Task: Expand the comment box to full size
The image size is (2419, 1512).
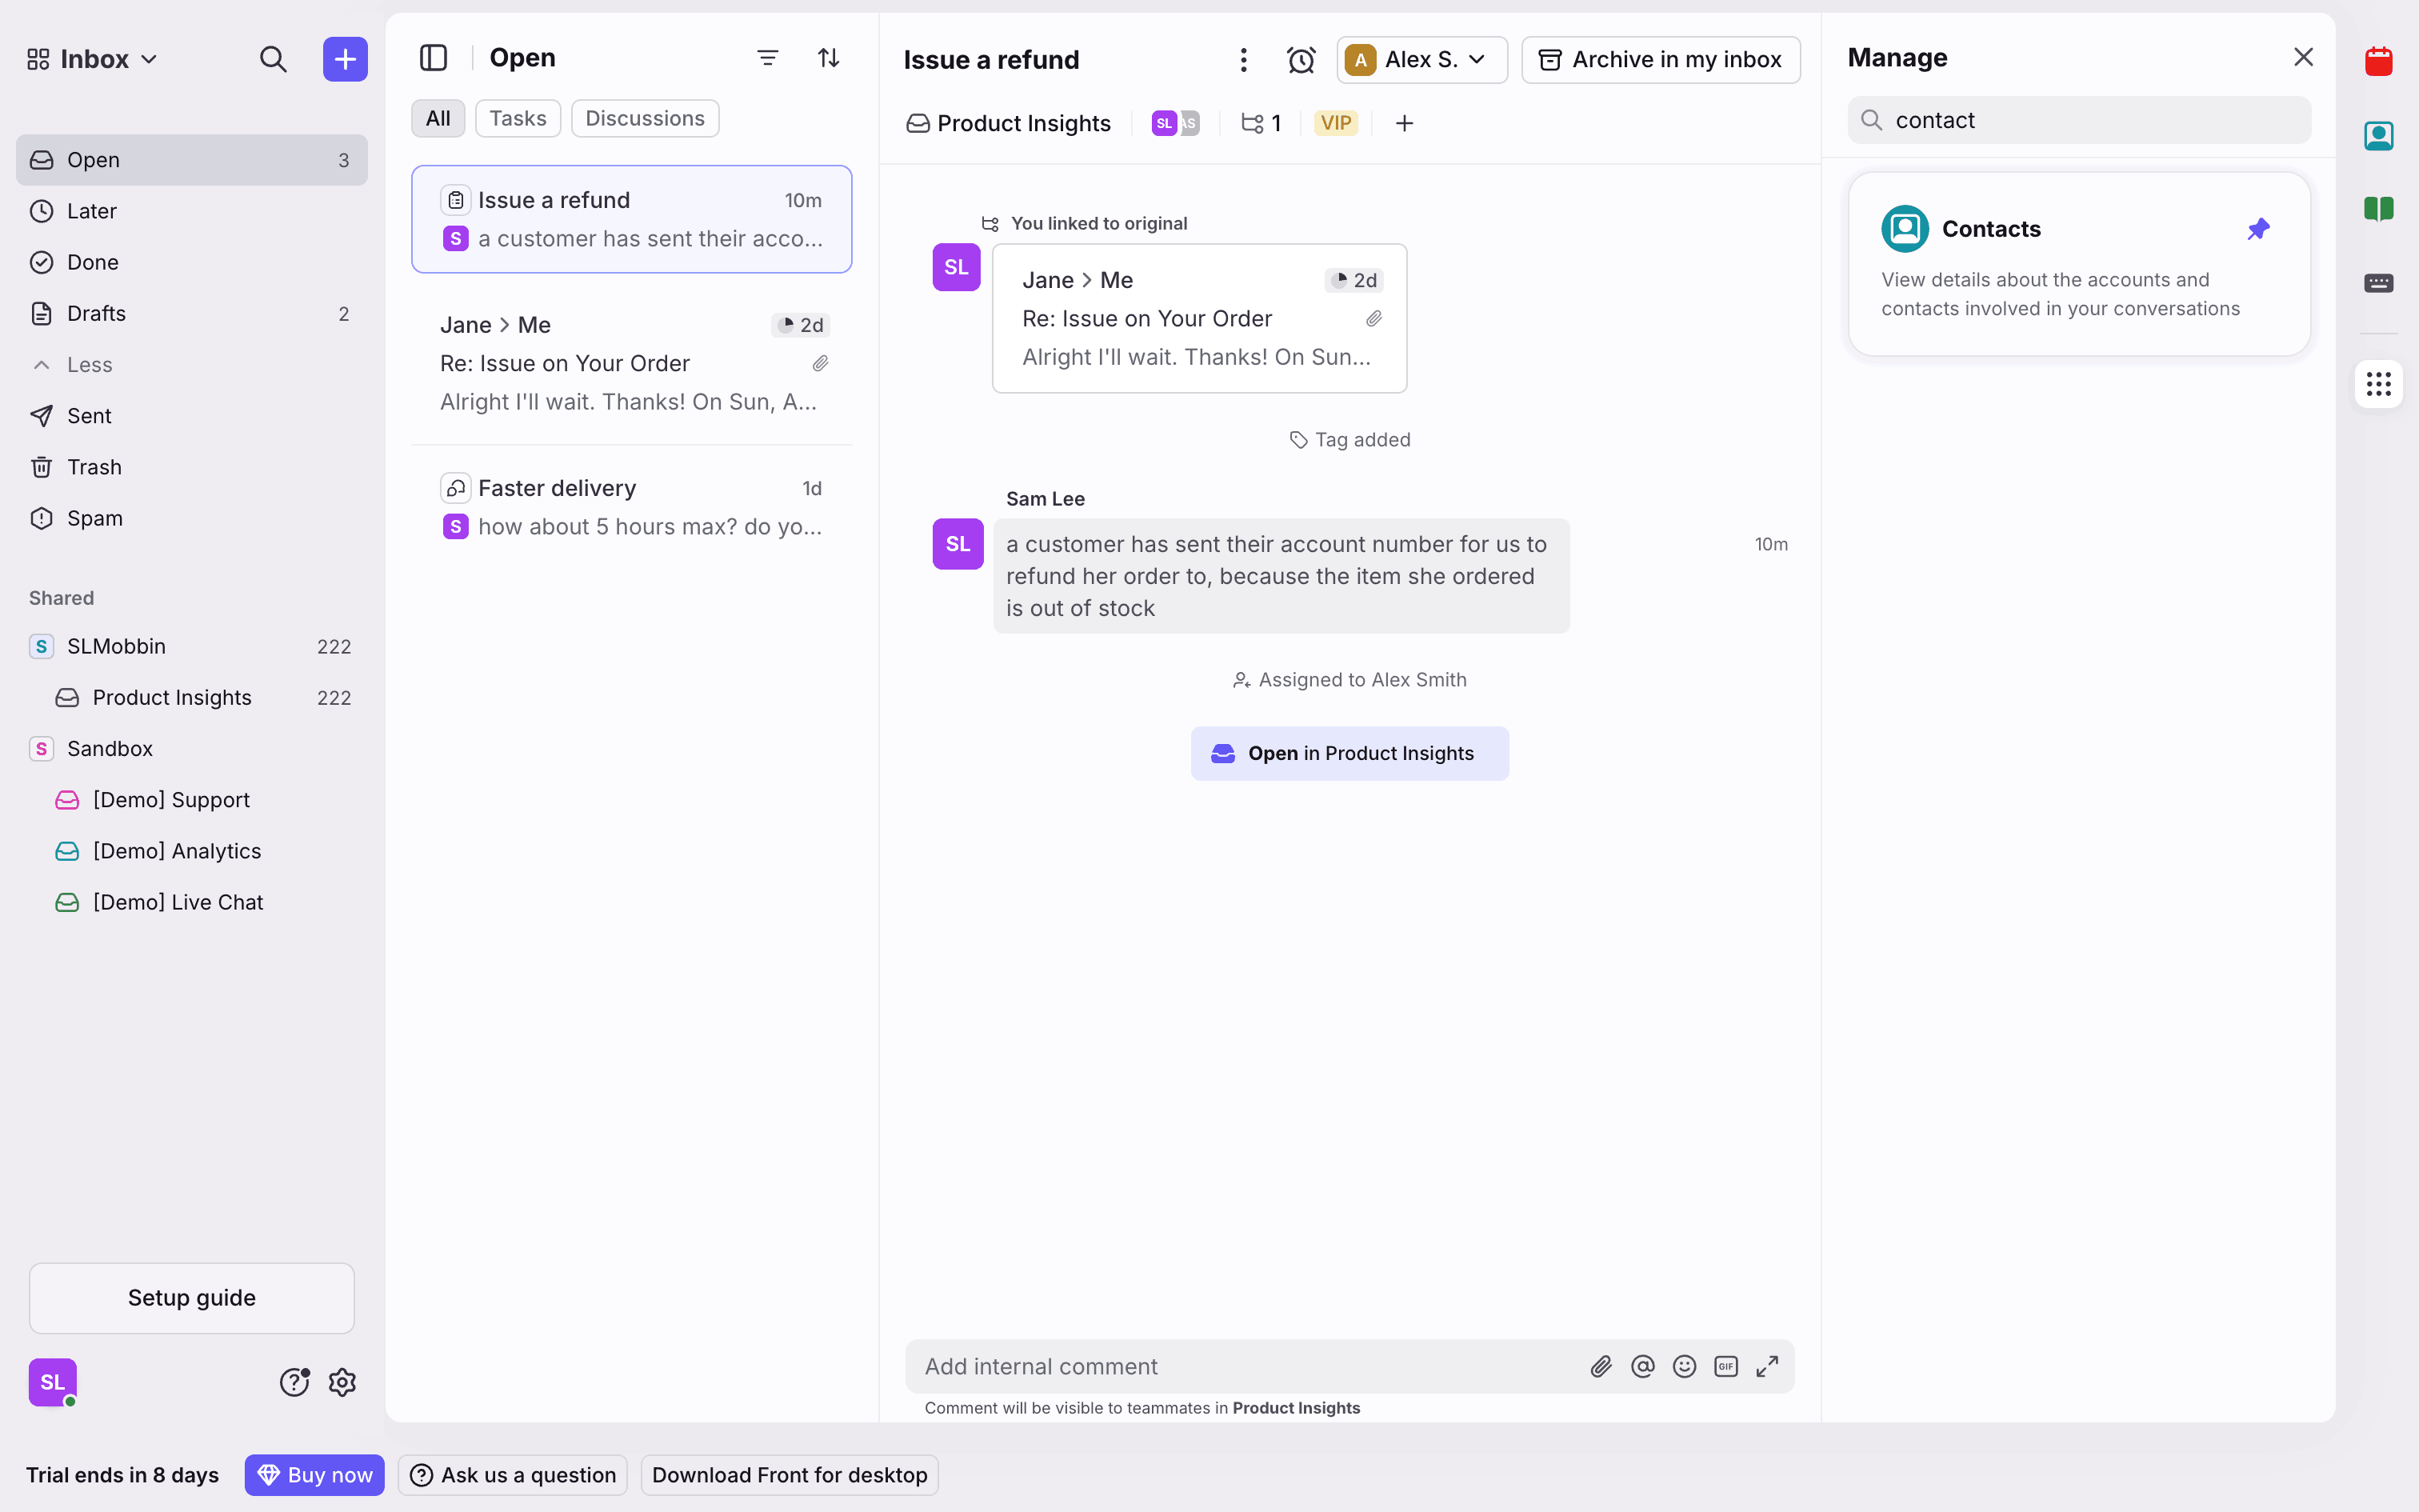Action: (1767, 1366)
